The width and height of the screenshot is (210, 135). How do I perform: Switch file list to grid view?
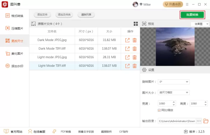click(136, 24)
